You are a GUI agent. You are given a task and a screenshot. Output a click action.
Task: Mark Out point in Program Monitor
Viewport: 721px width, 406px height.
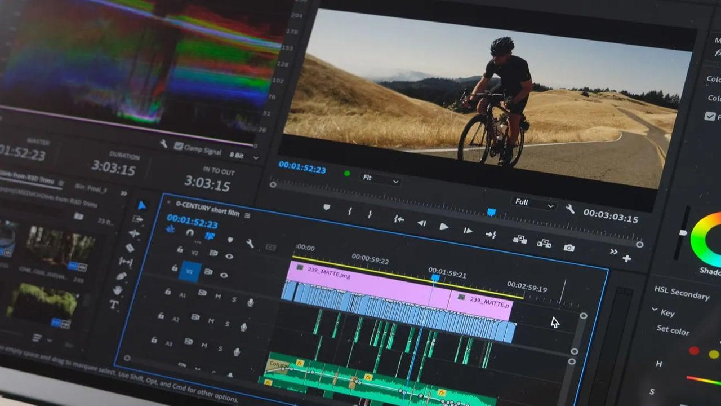[370, 214]
